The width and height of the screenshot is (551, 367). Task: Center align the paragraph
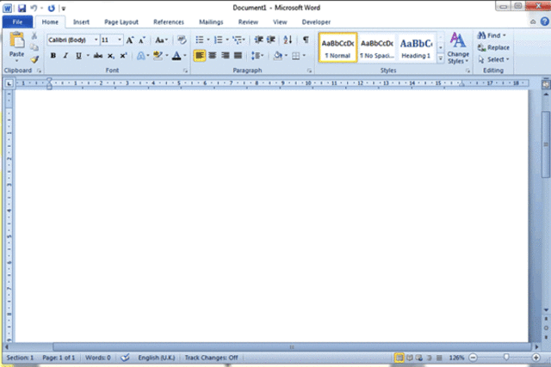coord(213,55)
